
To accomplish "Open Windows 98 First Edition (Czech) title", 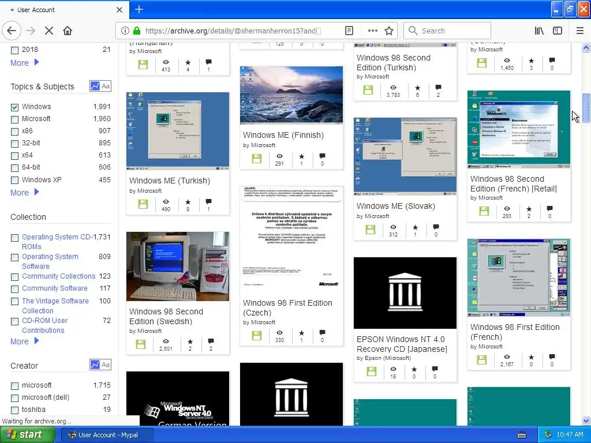I will click(x=287, y=308).
